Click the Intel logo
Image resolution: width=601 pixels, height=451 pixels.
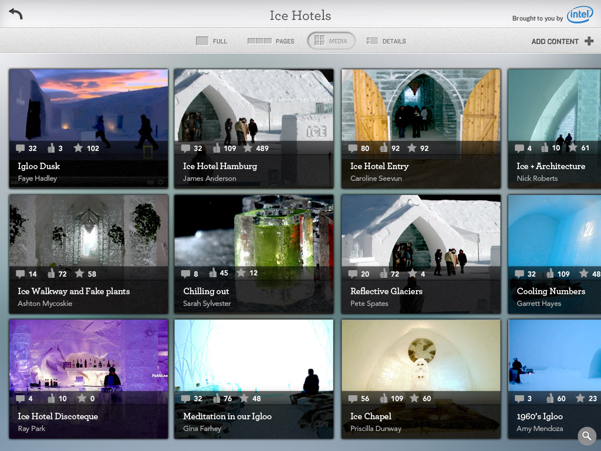[580, 15]
